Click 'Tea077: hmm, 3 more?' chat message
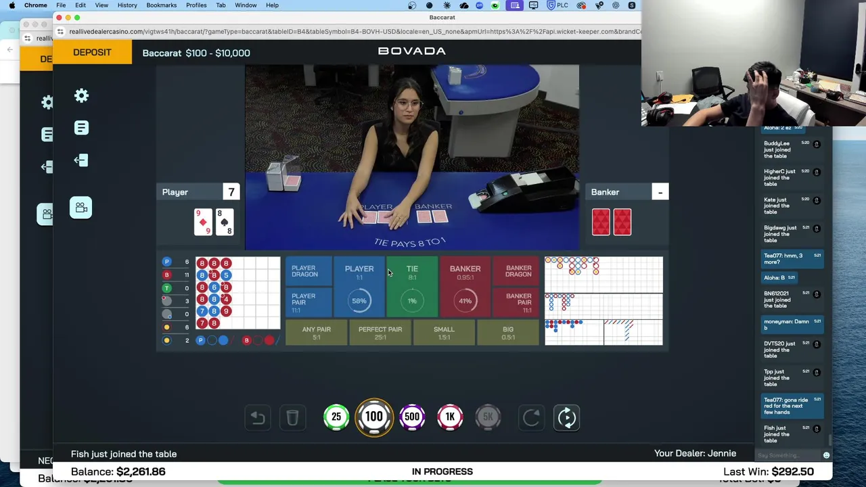Image resolution: width=866 pixels, height=487 pixels. [x=792, y=258]
